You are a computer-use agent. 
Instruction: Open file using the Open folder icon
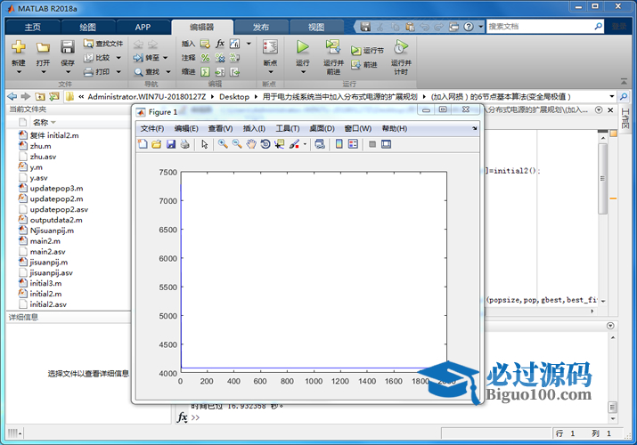pos(43,47)
